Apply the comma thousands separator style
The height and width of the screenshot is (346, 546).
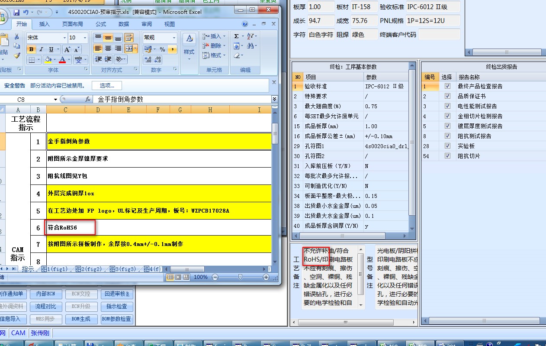[x=172, y=49]
